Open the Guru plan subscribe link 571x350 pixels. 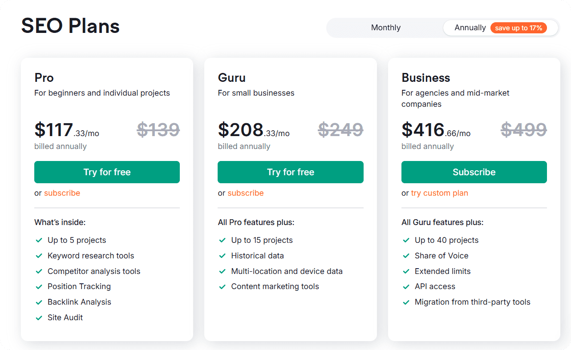tap(246, 193)
